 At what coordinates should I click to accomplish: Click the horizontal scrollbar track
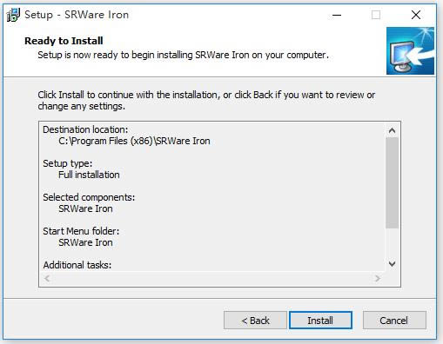pyautogui.click(x=212, y=279)
